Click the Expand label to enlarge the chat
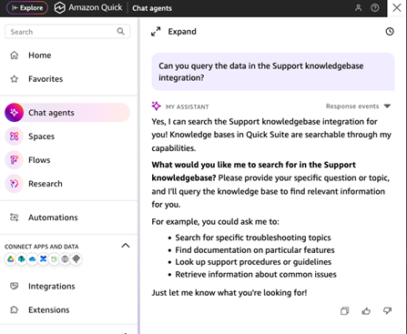 (182, 32)
